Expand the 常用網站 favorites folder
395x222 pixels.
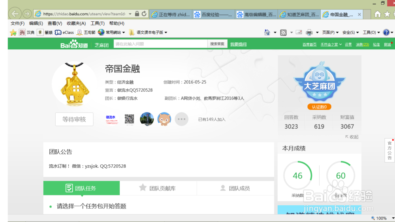pos(112,32)
